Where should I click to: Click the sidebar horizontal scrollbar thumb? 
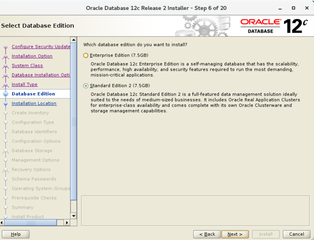tap(31, 223)
